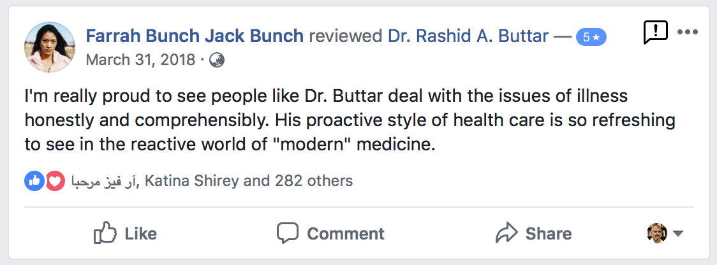Open Farrah Bunch Jack Bunch's profile
The height and width of the screenshot is (265, 717).
click(x=195, y=36)
